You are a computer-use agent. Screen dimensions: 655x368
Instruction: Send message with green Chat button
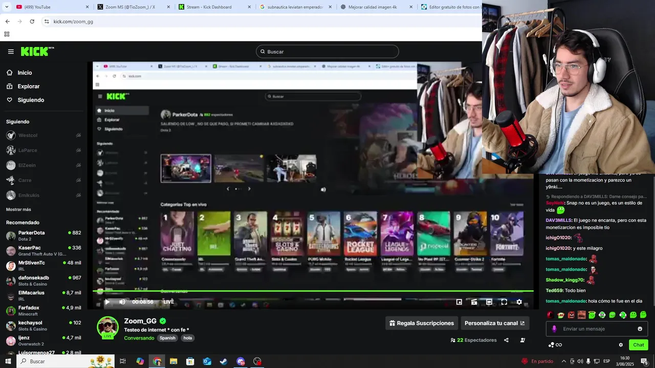[x=638, y=345]
